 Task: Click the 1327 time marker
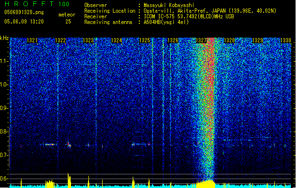click(x=201, y=40)
